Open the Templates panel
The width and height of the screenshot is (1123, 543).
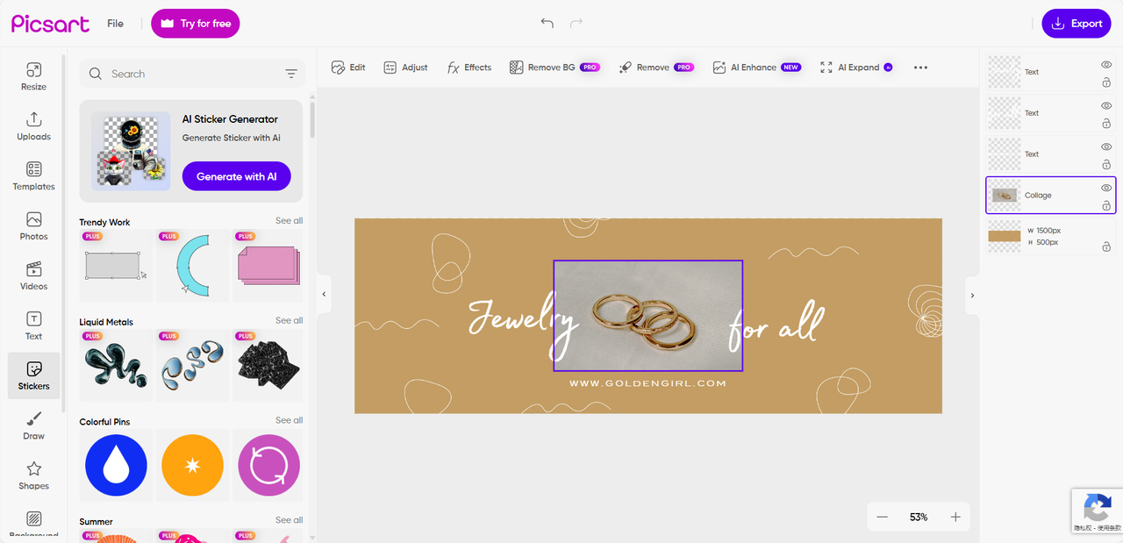coord(33,176)
